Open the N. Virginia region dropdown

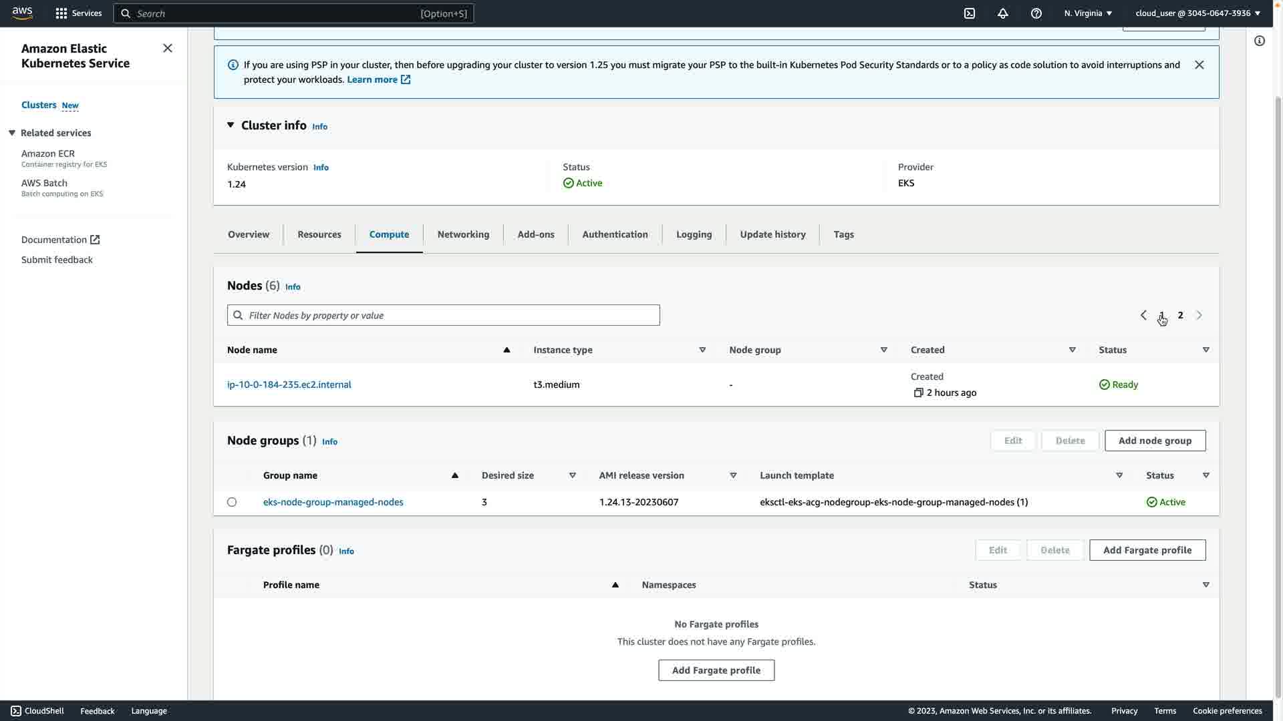click(1088, 13)
